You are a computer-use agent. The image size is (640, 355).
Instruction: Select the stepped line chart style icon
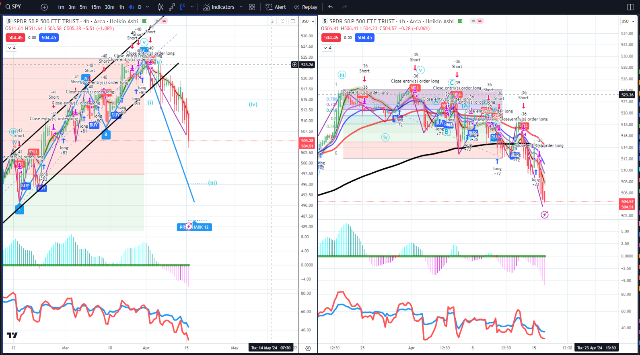(172, 7)
